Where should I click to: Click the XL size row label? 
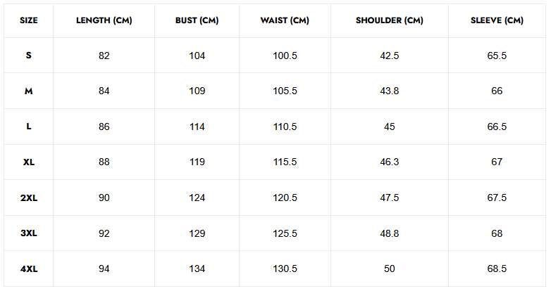tap(29, 162)
